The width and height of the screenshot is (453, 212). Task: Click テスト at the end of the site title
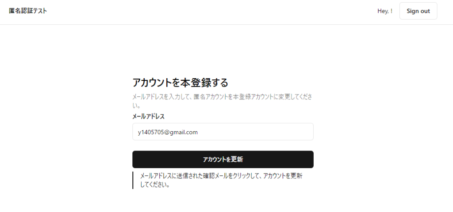39,11
